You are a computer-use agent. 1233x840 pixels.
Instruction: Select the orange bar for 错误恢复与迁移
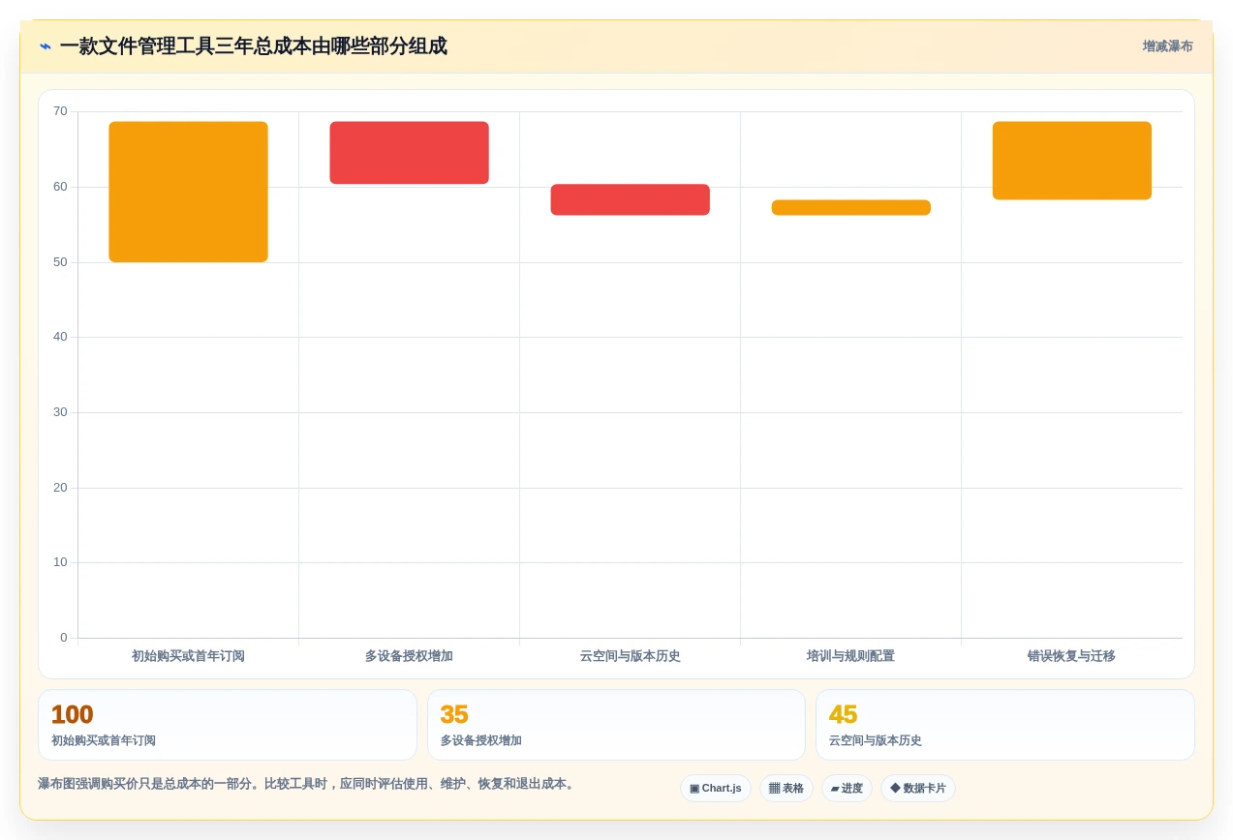pyautogui.click(x=1071, y=161)
